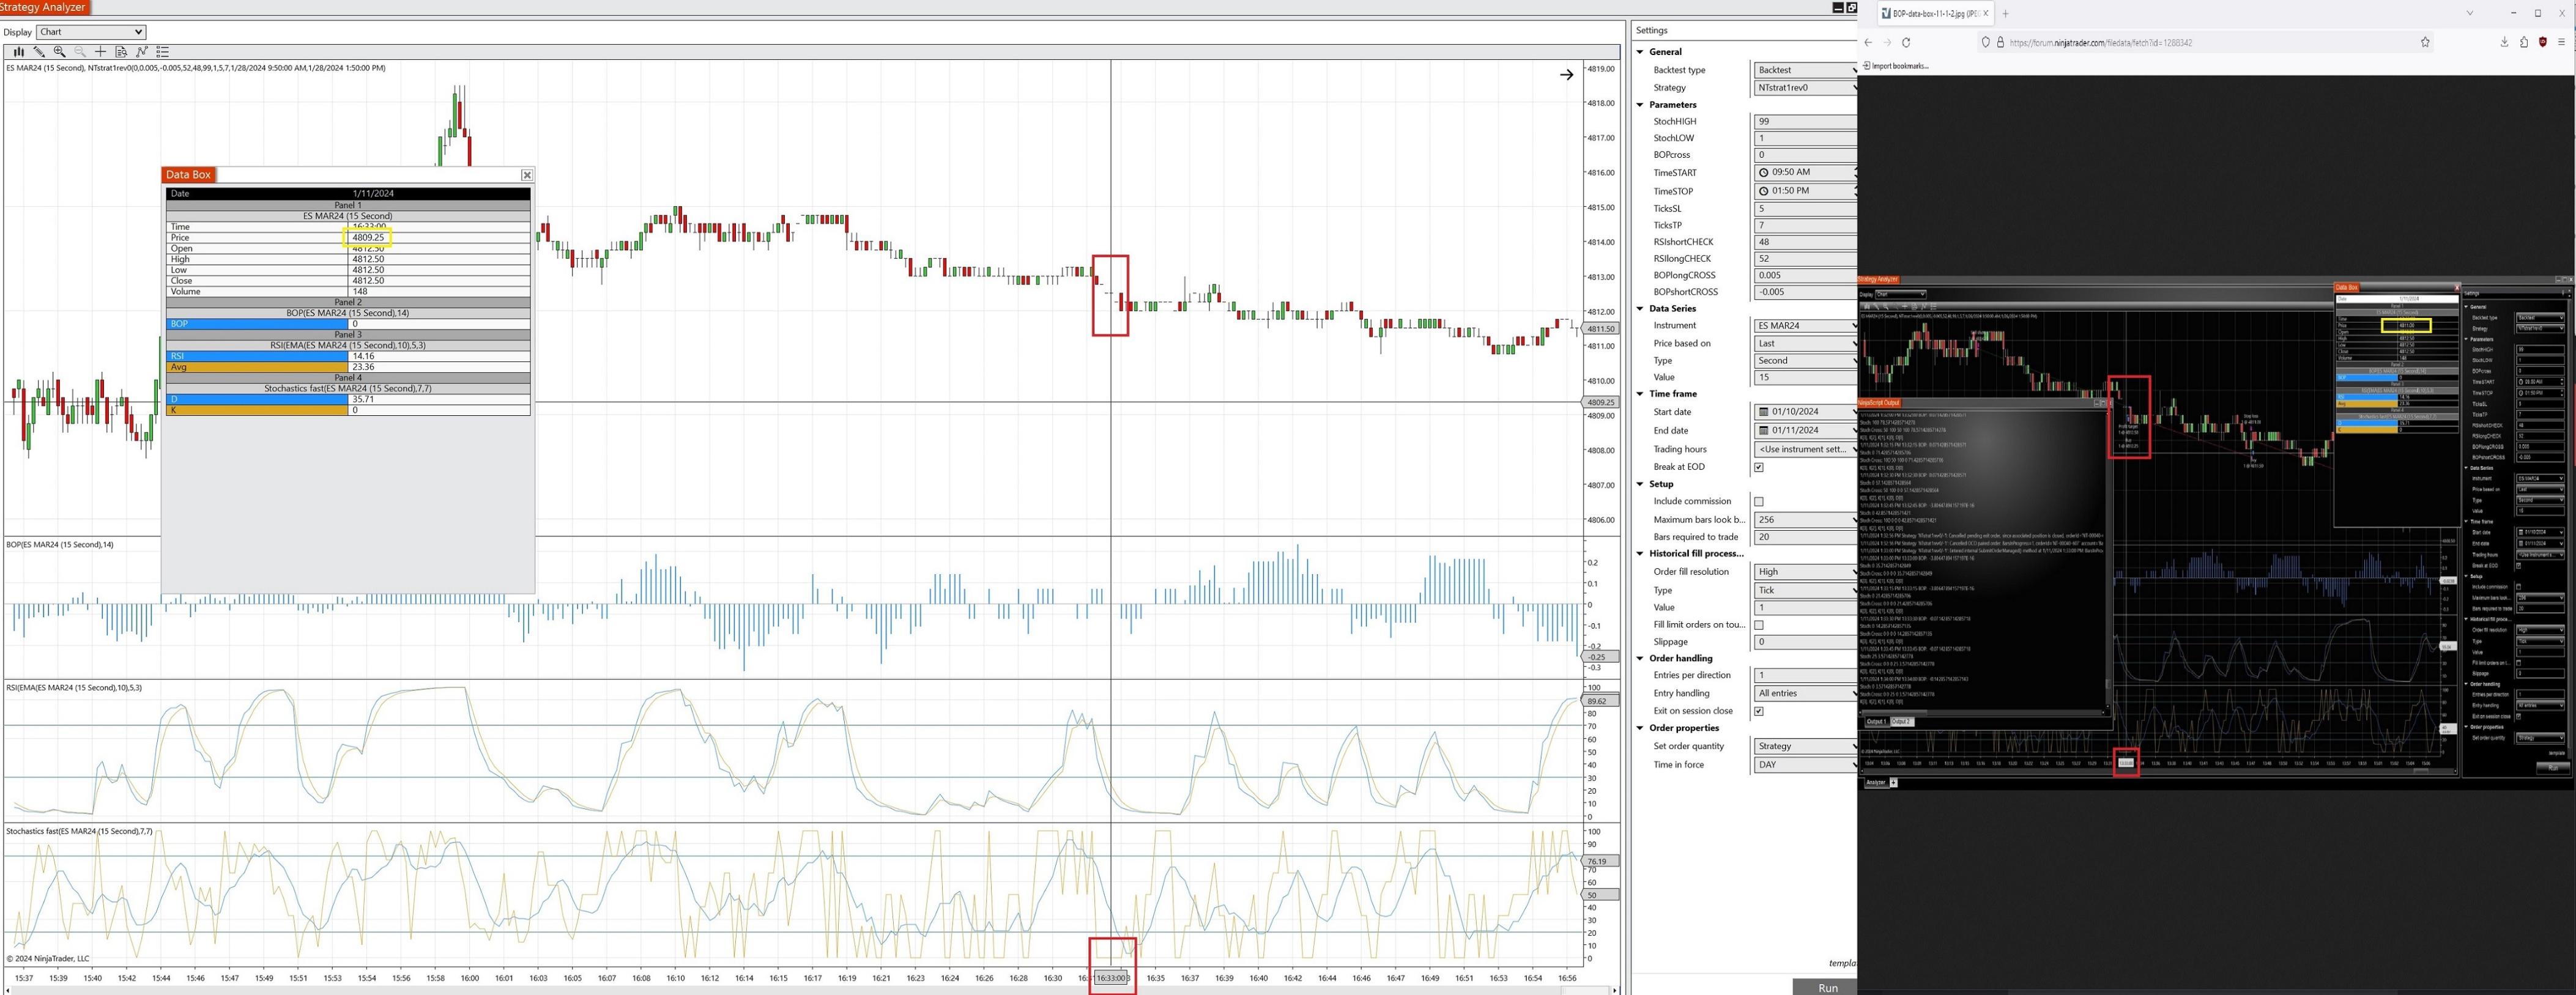Open the Display Chart dropdown

pos(91,32)
